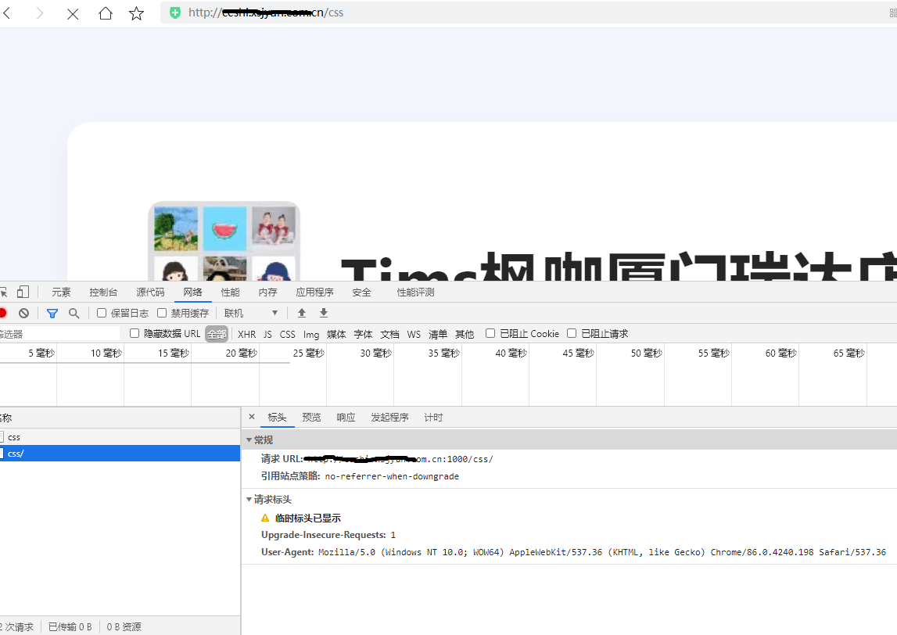Open the network filter funnel icon
The width and height of the screenshot is (897, 635).
point(52,312)
